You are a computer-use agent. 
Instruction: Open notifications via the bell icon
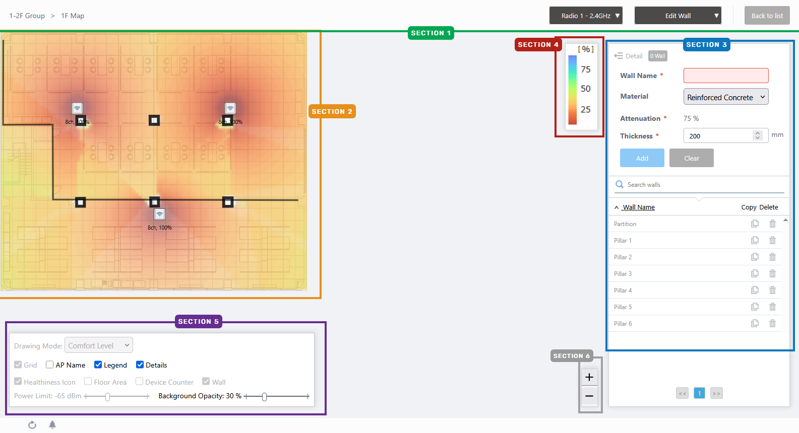click(52, 425)
